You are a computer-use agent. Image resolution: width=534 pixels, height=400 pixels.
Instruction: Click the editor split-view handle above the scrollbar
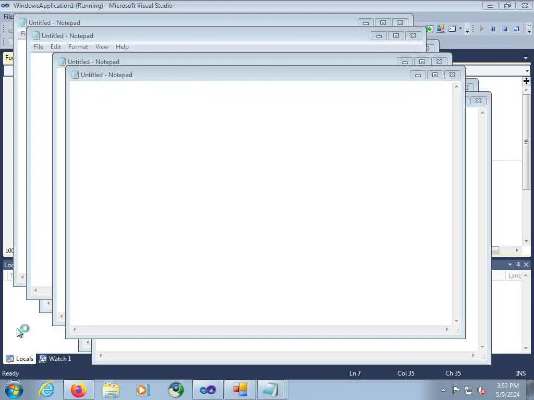point(527,81)
